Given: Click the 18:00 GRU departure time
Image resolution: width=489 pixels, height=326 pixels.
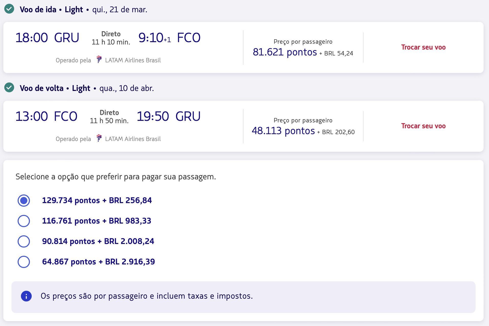Looking at the screenshot, I should pyautogui.click(x=47, y=38).
